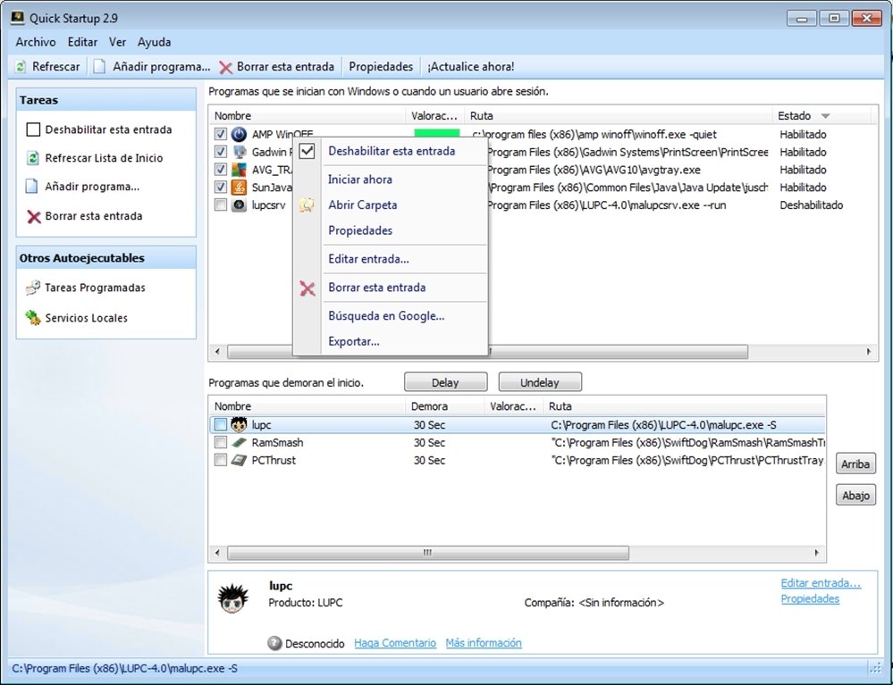Screen dimensions: 893x685
Task: Click the Arriba button
Action: pos(855,464)
